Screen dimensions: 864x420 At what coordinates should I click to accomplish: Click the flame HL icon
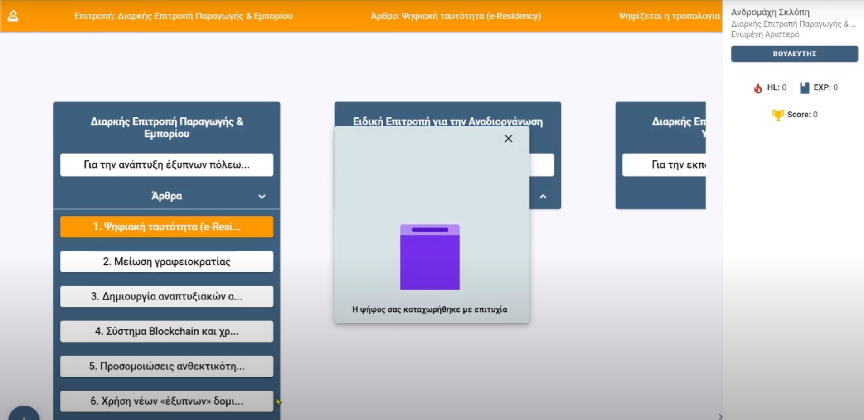point(758,88)
